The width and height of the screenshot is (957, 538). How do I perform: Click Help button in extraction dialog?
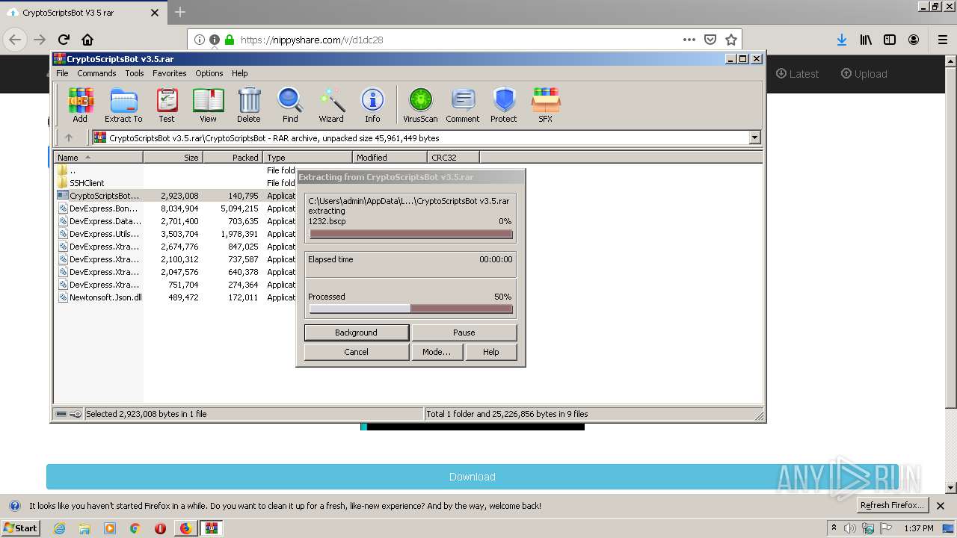point(490,352)
